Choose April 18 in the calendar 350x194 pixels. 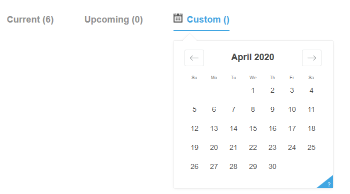[x=311, y=128]
